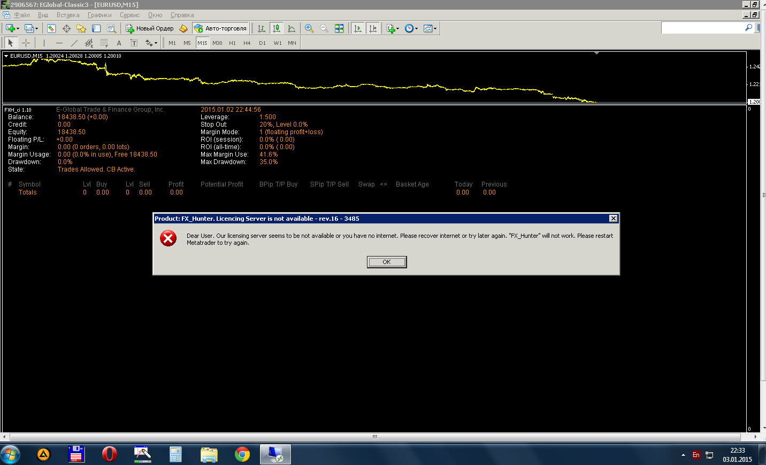
Task: Open the Windows Start button
Action: 10,454
